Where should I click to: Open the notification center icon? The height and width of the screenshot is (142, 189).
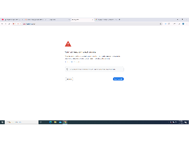185,122
